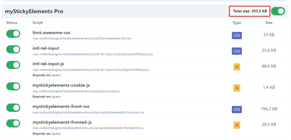
Task: Switch off intl-tel-input-js status toggle
Action: coord(13,65)
